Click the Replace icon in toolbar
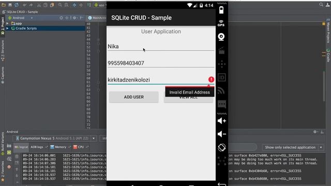 (x=66, y=5)
